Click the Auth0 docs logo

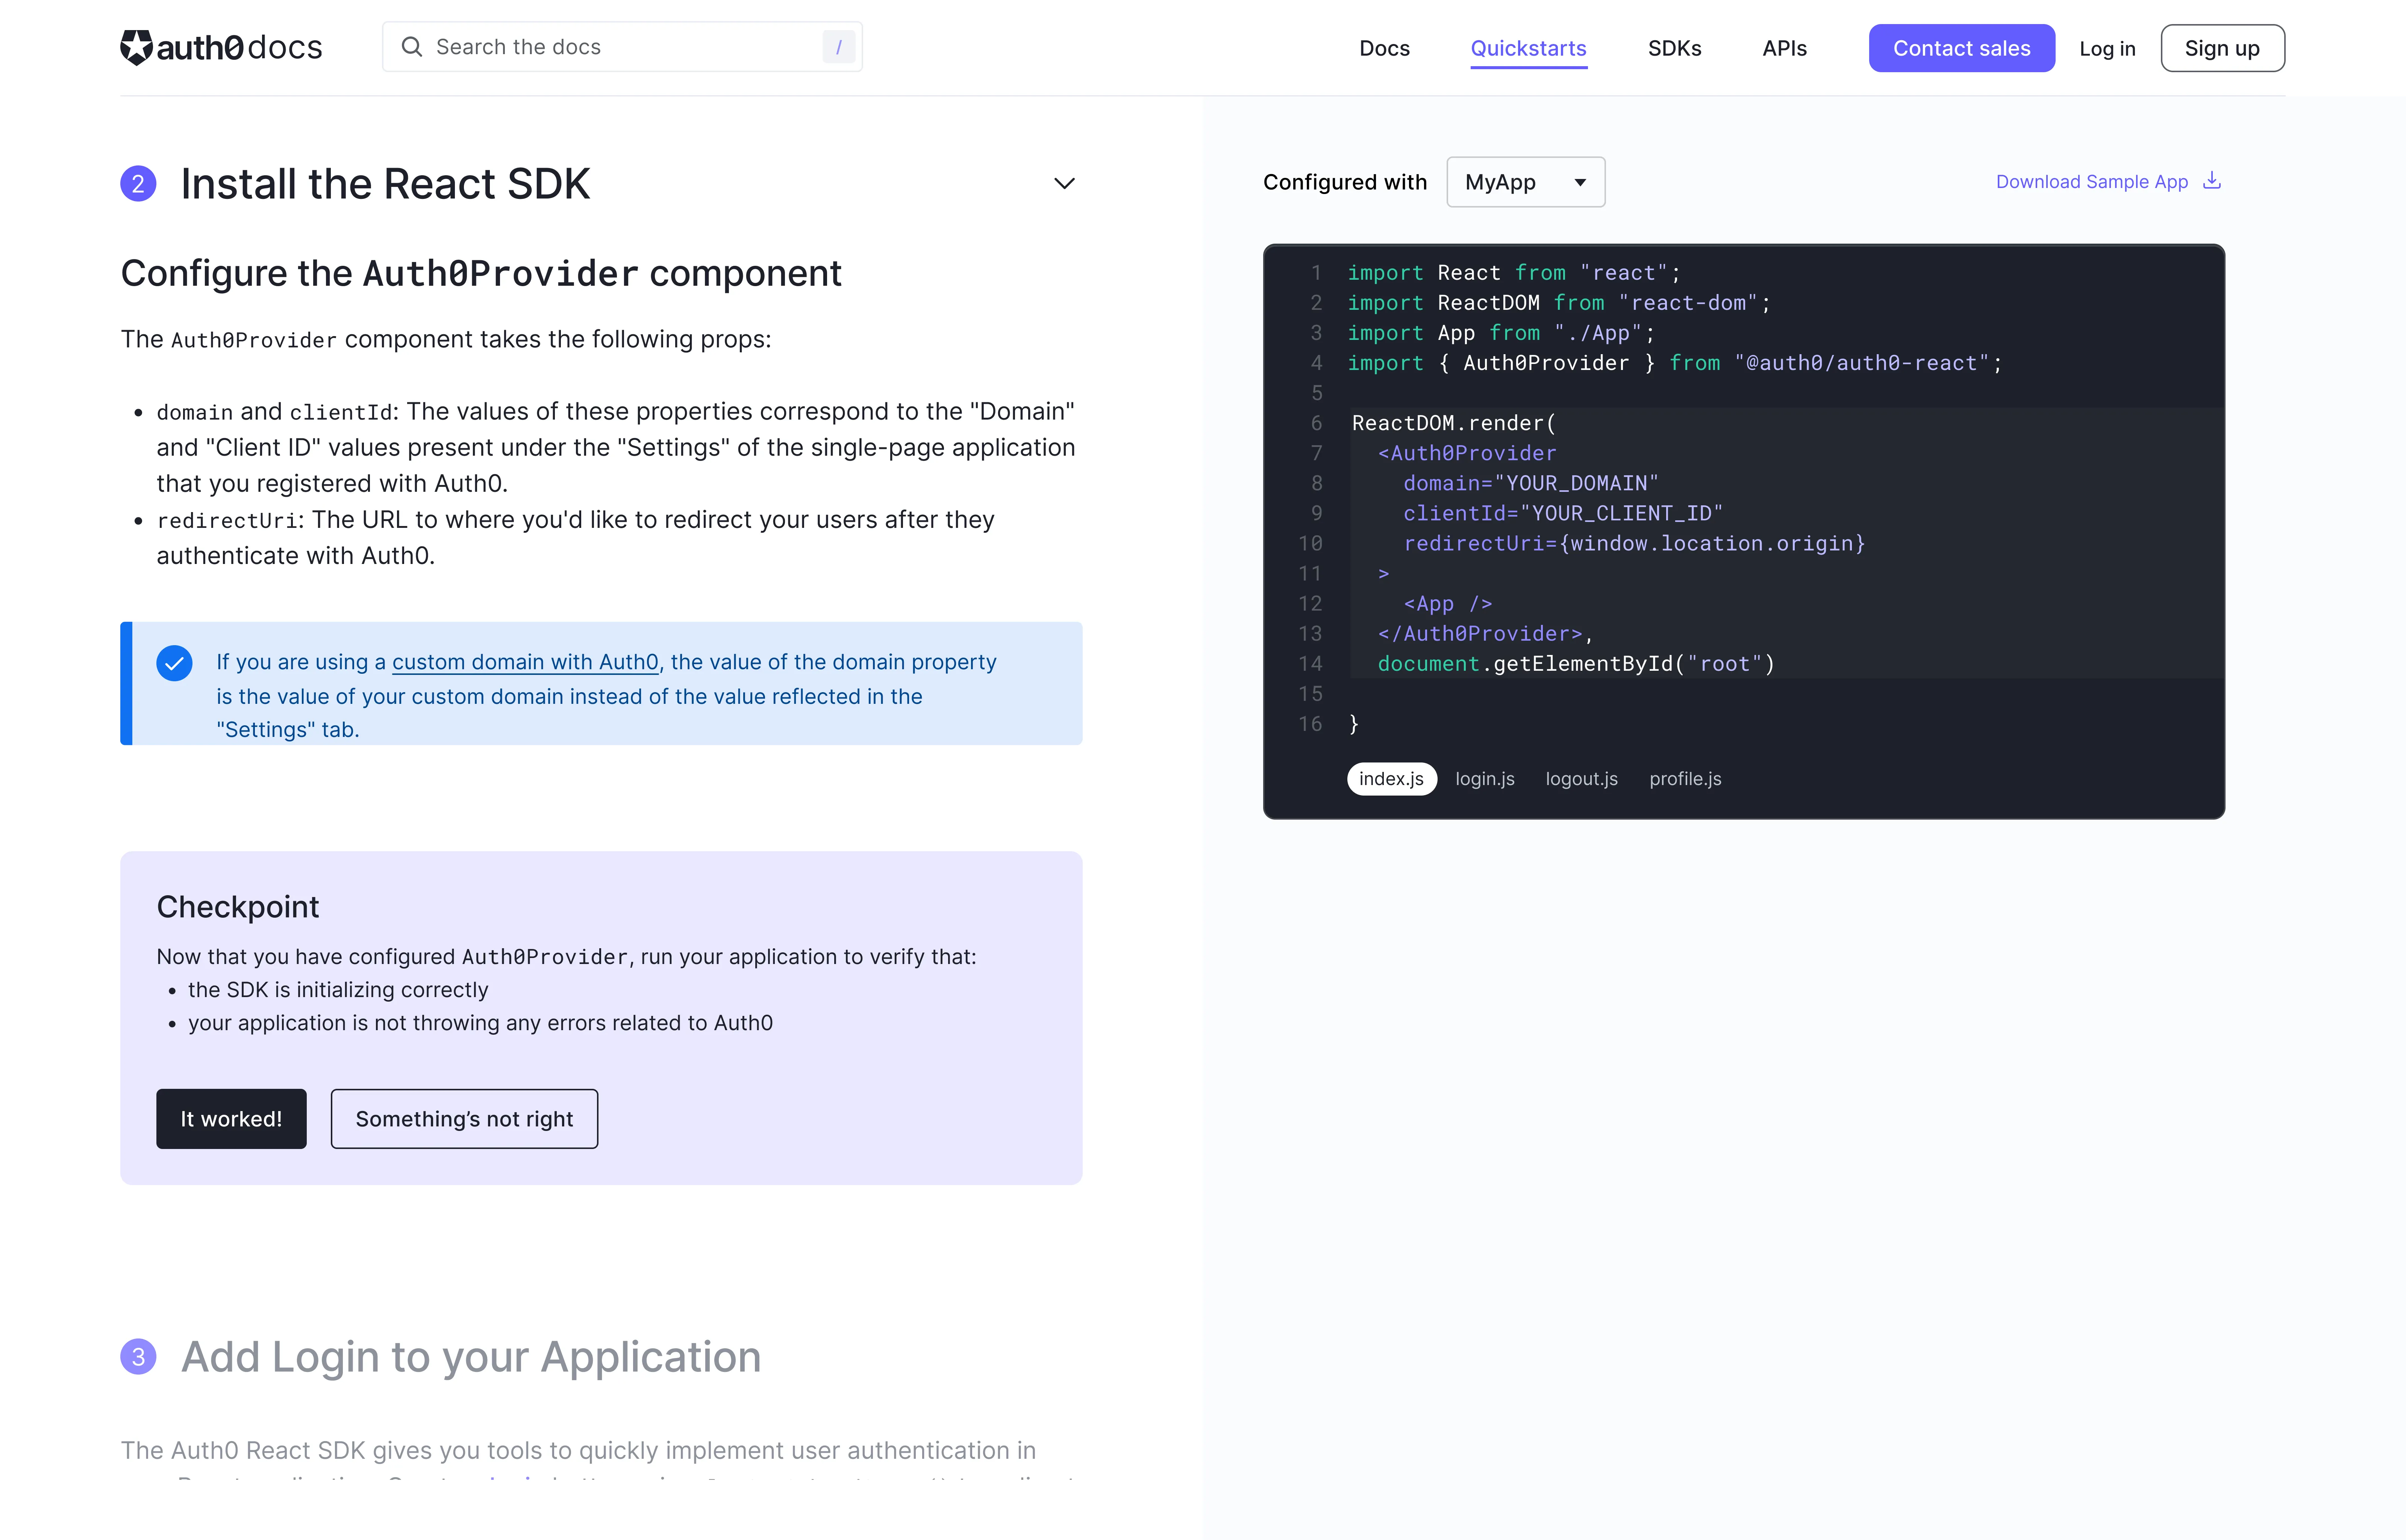coord(221,47)
